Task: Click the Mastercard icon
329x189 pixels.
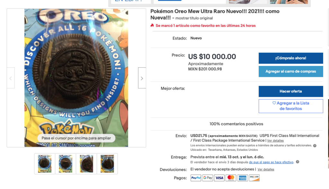Action: (x=231, y=178)
